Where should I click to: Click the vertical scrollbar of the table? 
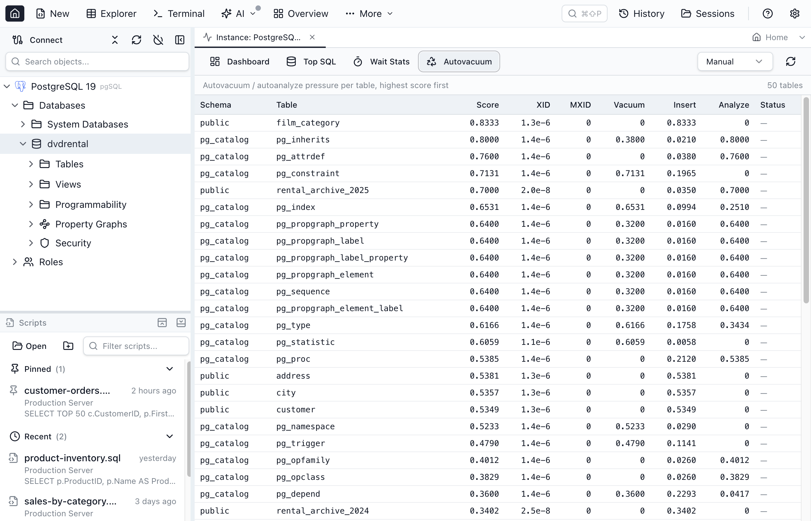tap(806, 200)
